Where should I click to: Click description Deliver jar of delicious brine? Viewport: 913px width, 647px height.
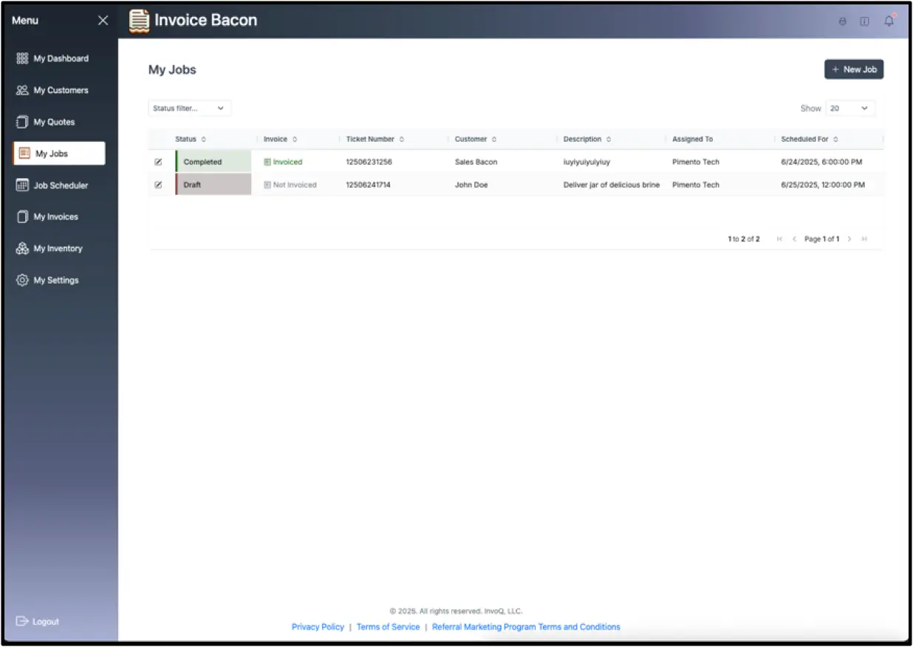[x=612, y=185]
